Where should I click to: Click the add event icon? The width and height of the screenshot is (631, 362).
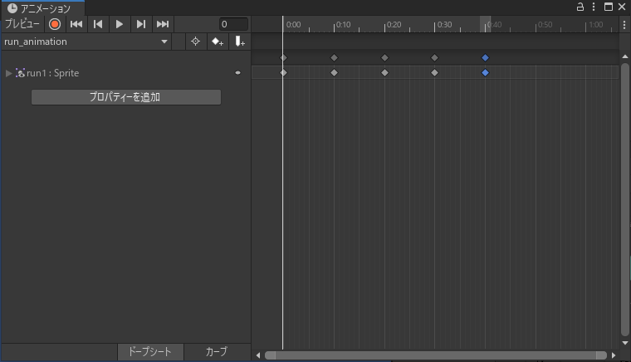click(240, 42)
